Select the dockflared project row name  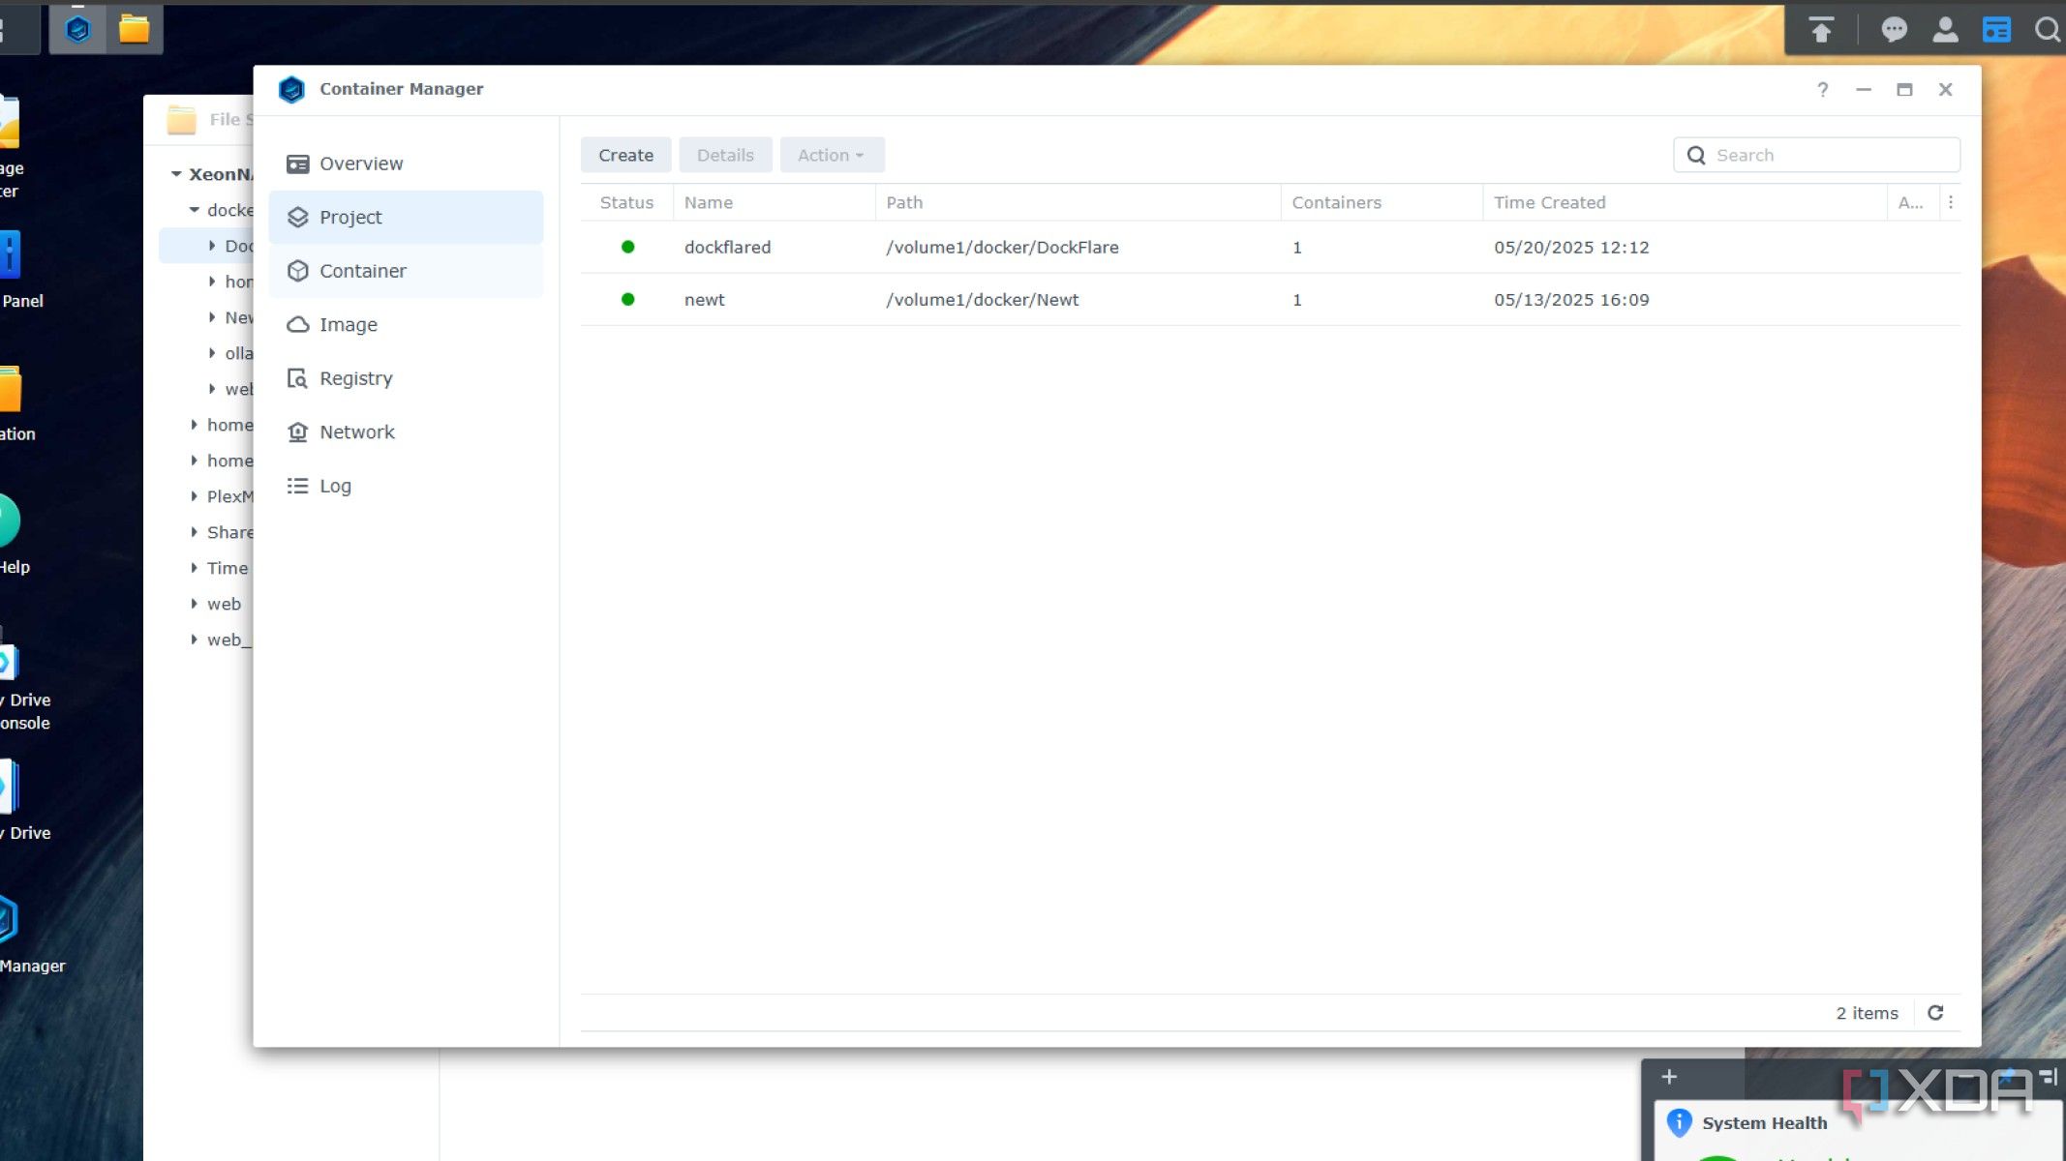click(x=727, y=247)
